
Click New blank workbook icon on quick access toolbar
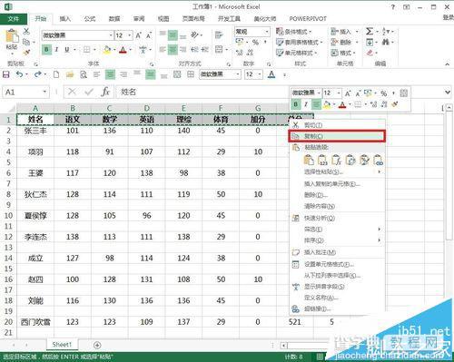56,74
